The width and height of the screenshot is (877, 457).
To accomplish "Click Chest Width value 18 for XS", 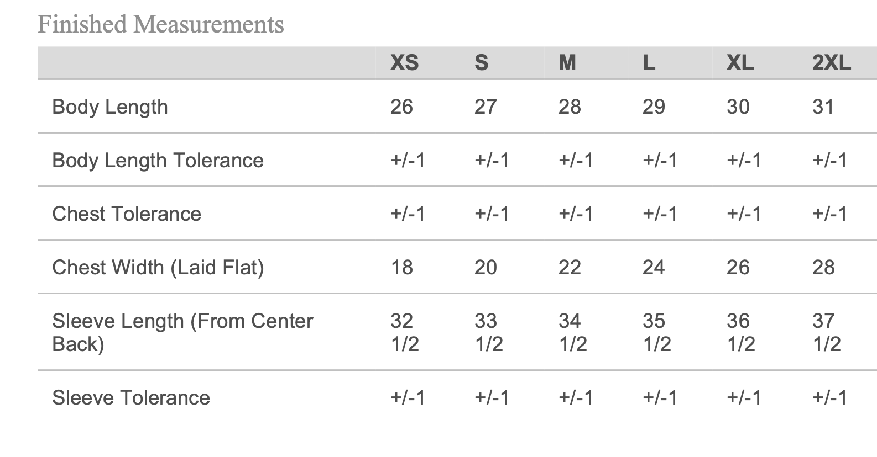I will click(402, 267).
